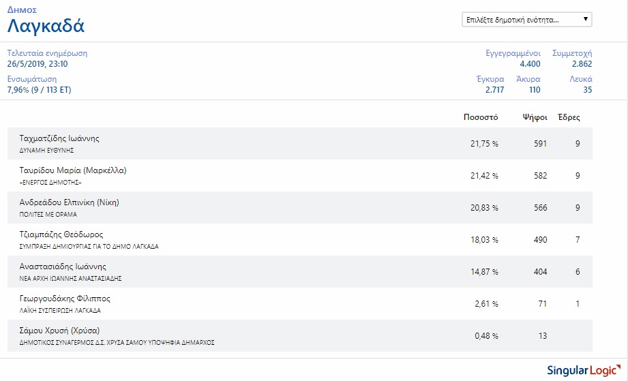The width and height of the screenshot is (628, 381).
Task: Click the Λαγκαδά municipality heading
Action: pos(46,27)
